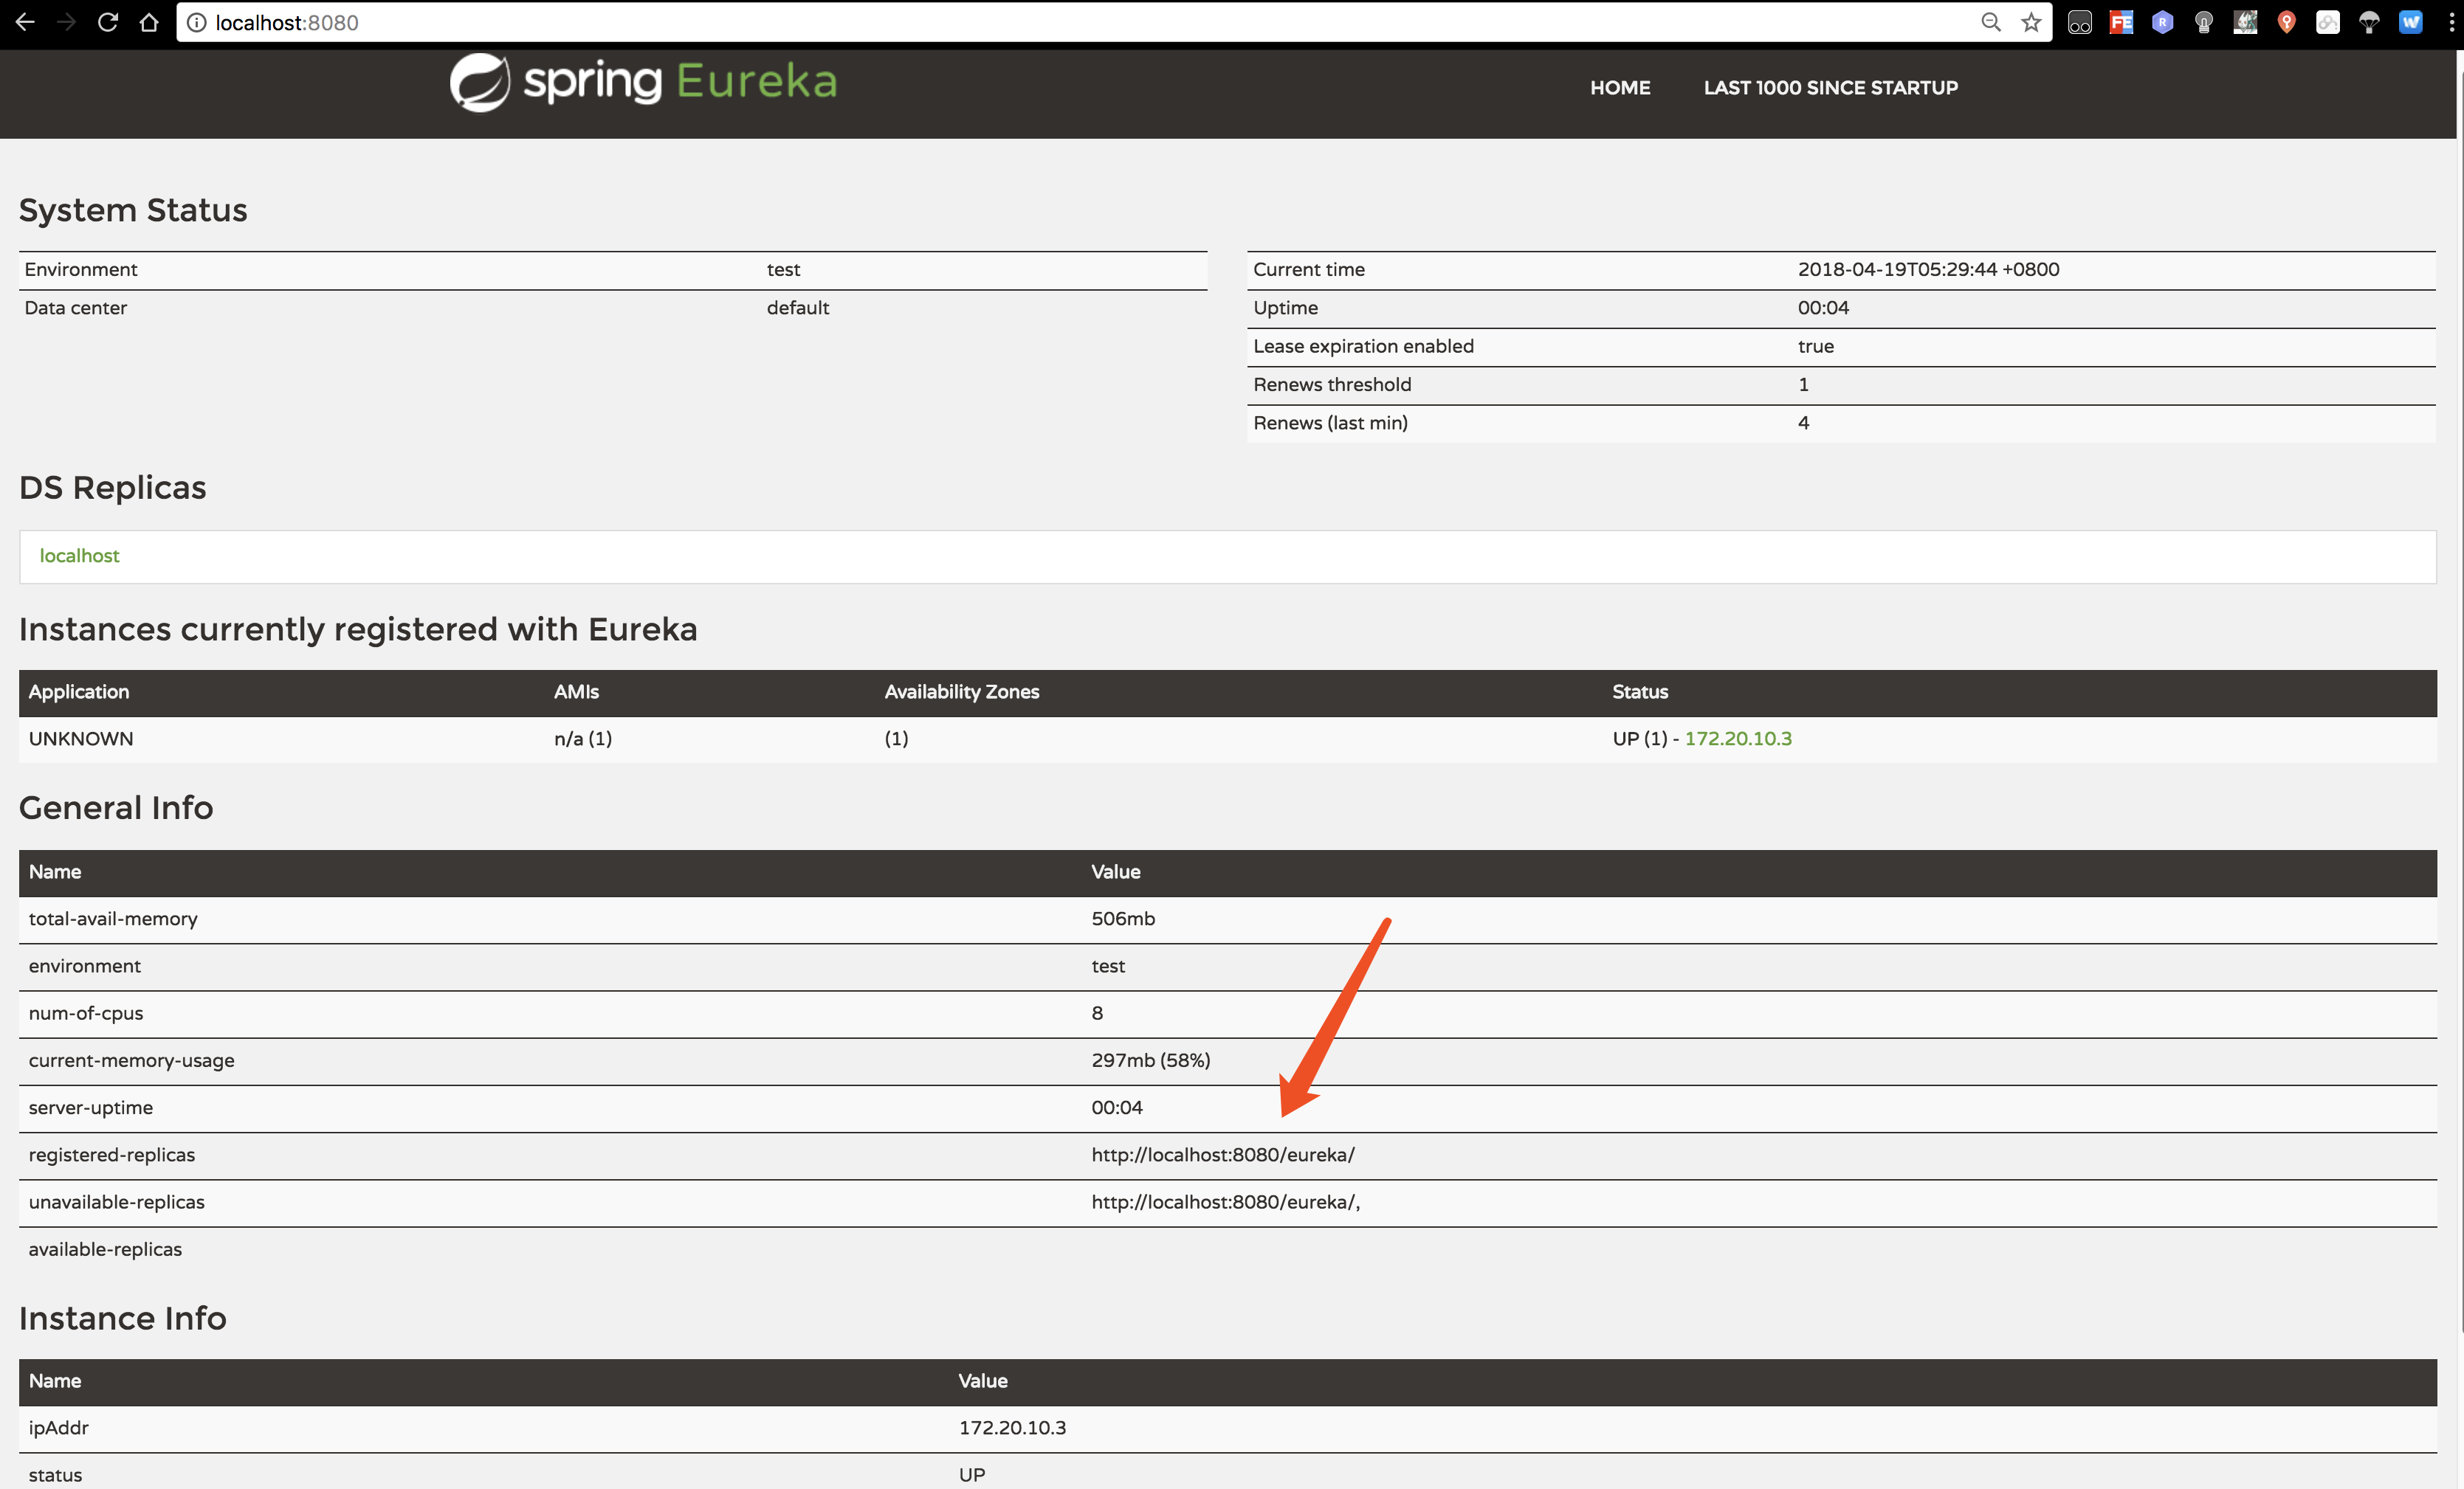This screenshot has height=1489, width=2464.
Task: Open instance link 172.20.10.3
Action: tap(1737, 739)
